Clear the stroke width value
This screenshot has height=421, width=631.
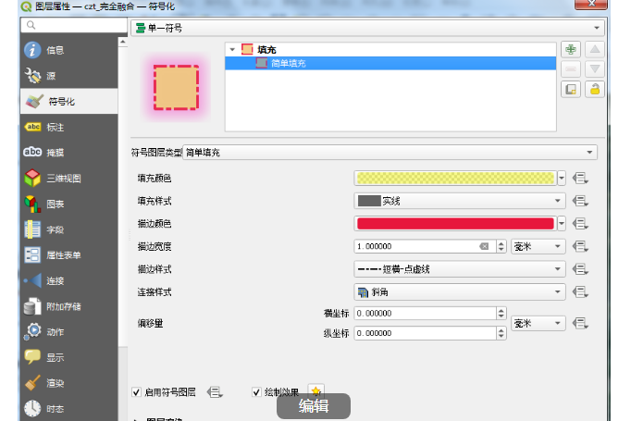(x=484, y=246)
